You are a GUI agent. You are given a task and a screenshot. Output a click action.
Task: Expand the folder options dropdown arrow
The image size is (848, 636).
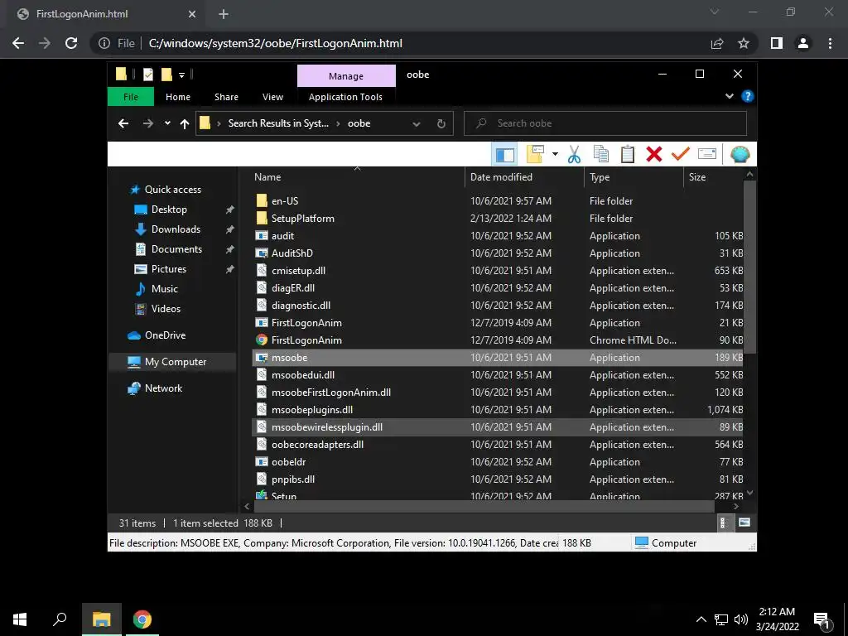555,155
